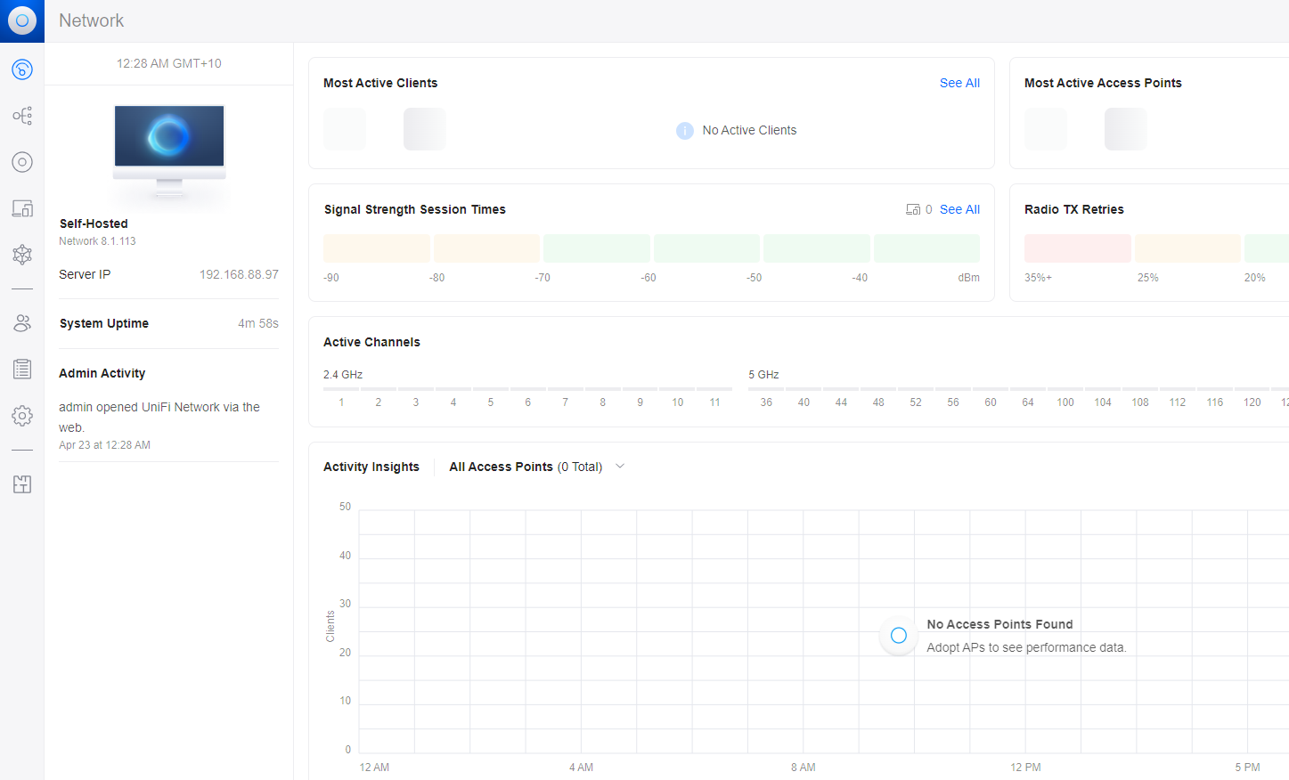The image size is (1289, 780).
Task: Click the Admins people icon in sidebar
Action: click(x=22, y=322)
